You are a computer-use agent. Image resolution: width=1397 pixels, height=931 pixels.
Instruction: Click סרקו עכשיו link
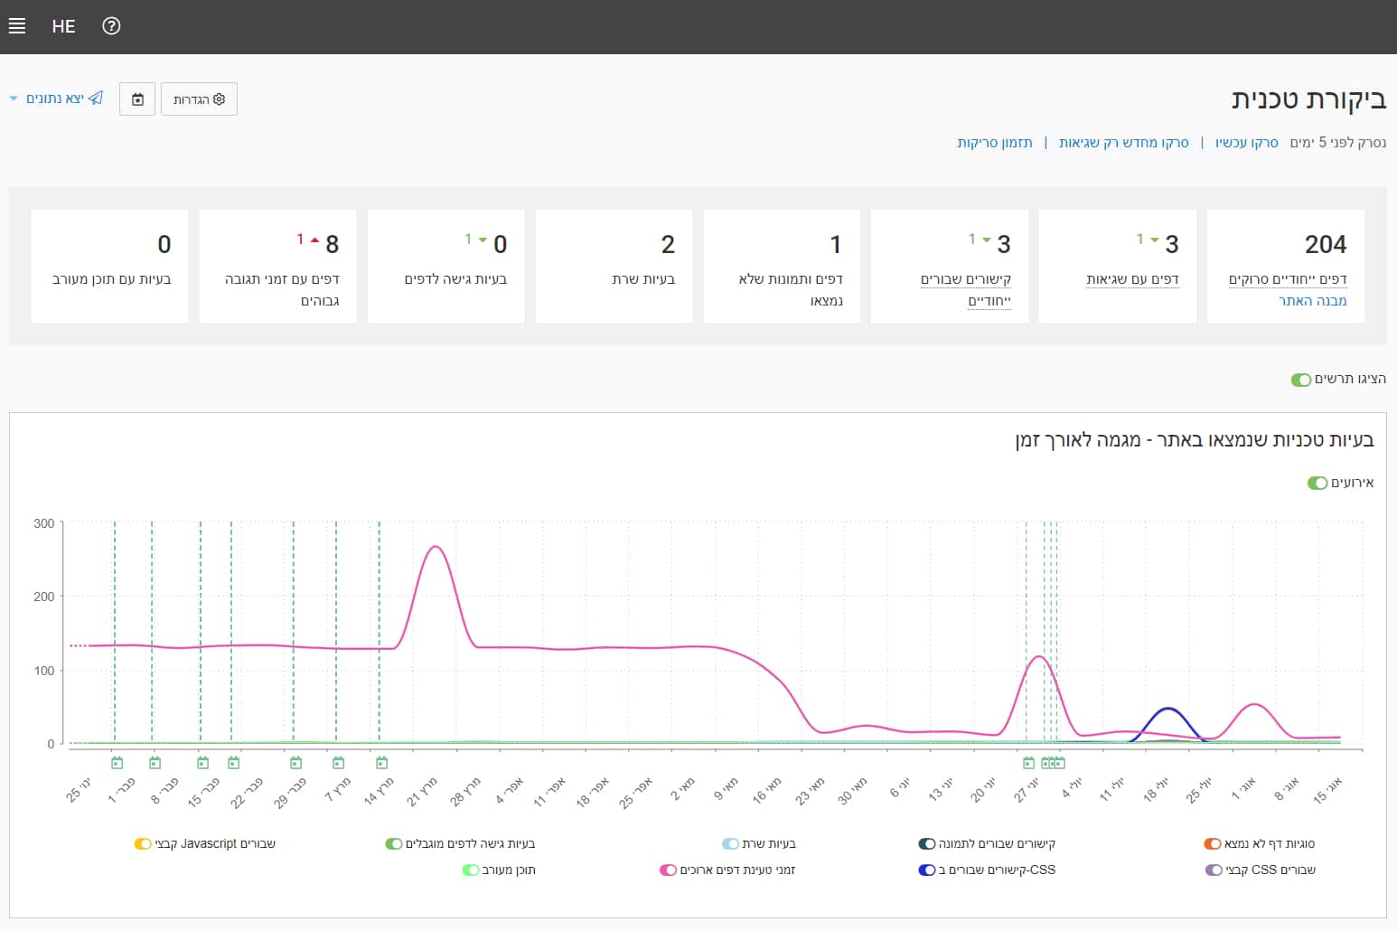pos(1246,143)
